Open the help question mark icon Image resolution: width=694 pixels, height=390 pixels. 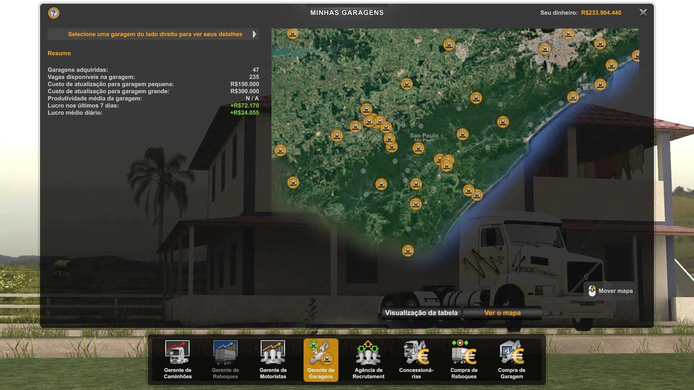(53, 13)
